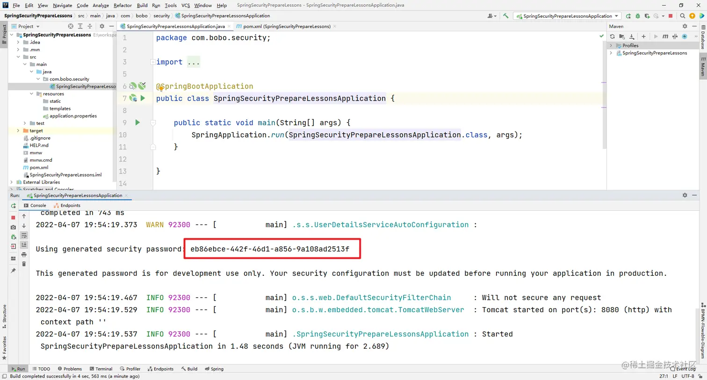Expand all nodes in Project panel

80,26
